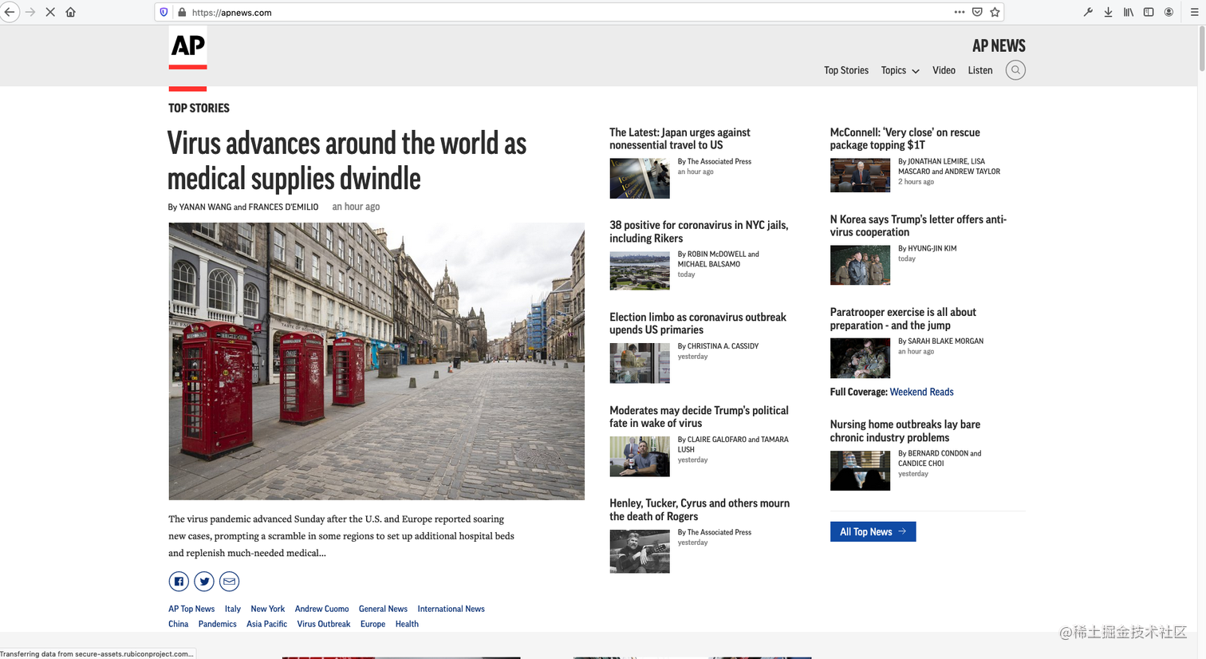
Task: Open the Firefox hamburger menu
Action: [x=1194, y=12]
